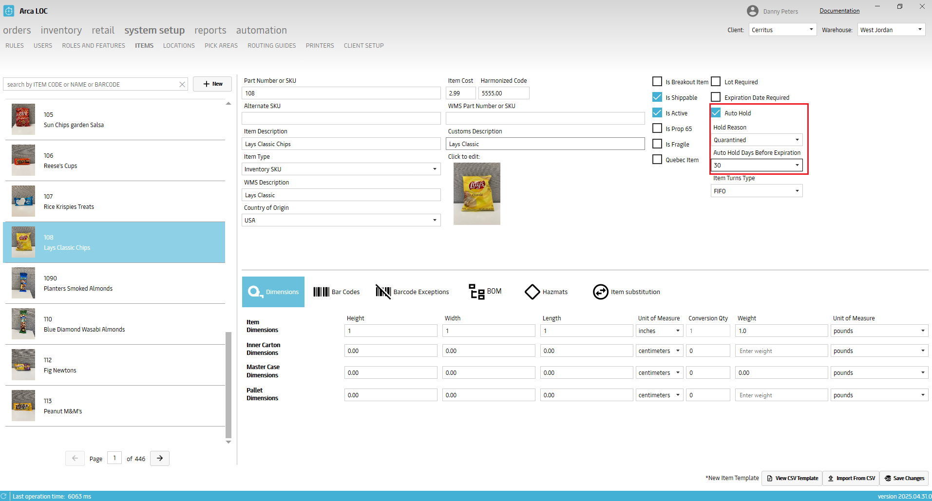Check the Is Fragile checkbox
The image size is (932, 501).
point(657,144)
